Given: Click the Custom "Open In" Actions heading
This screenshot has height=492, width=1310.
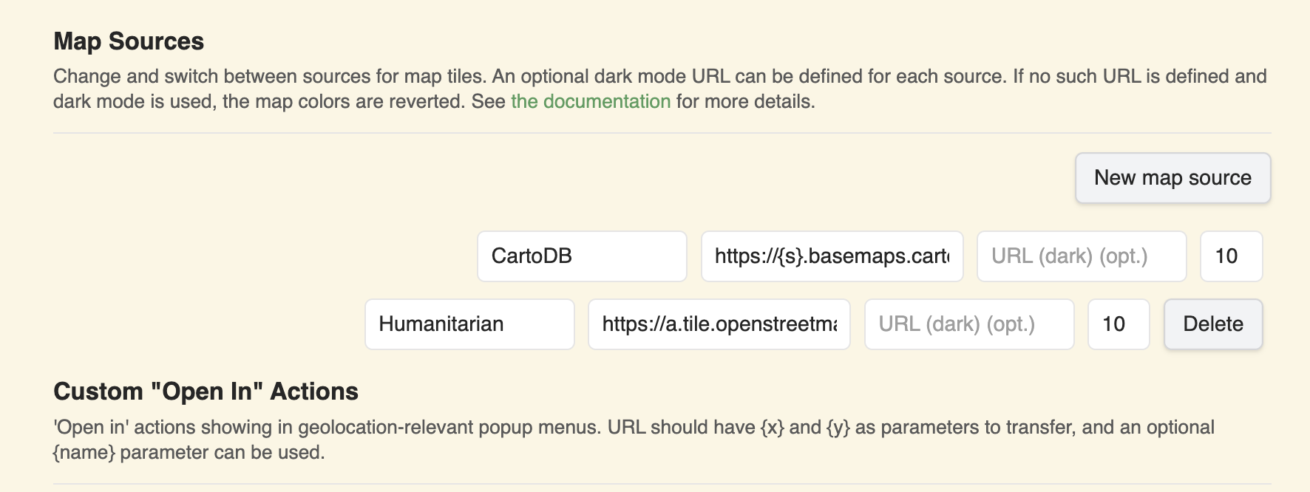Looking at the screenshot, I should pos(206,392).
